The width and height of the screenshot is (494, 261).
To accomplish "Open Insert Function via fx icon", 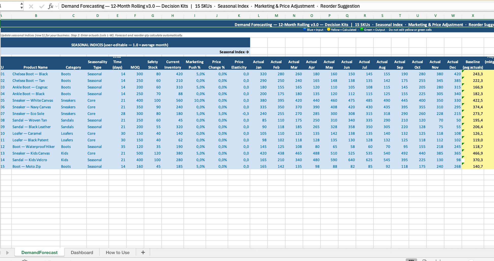I will 51,6.
